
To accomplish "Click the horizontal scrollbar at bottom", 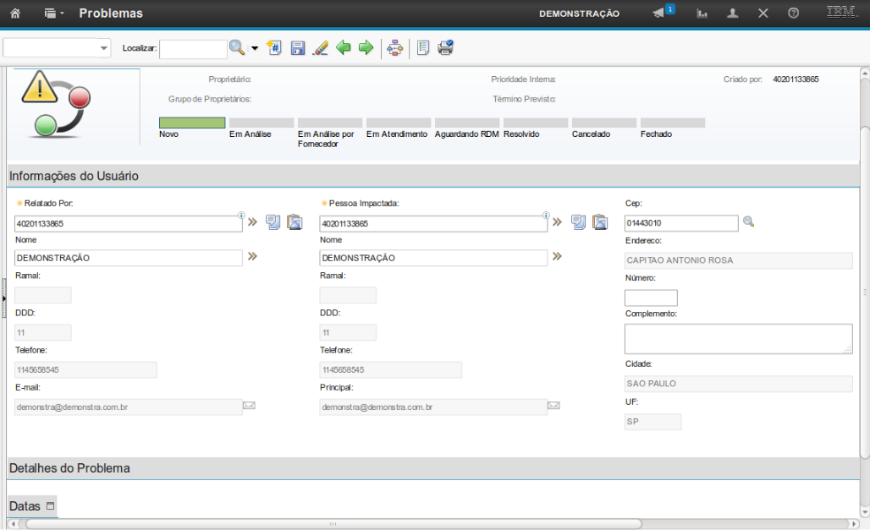I will pyautogui.click(x=333, y=524).
